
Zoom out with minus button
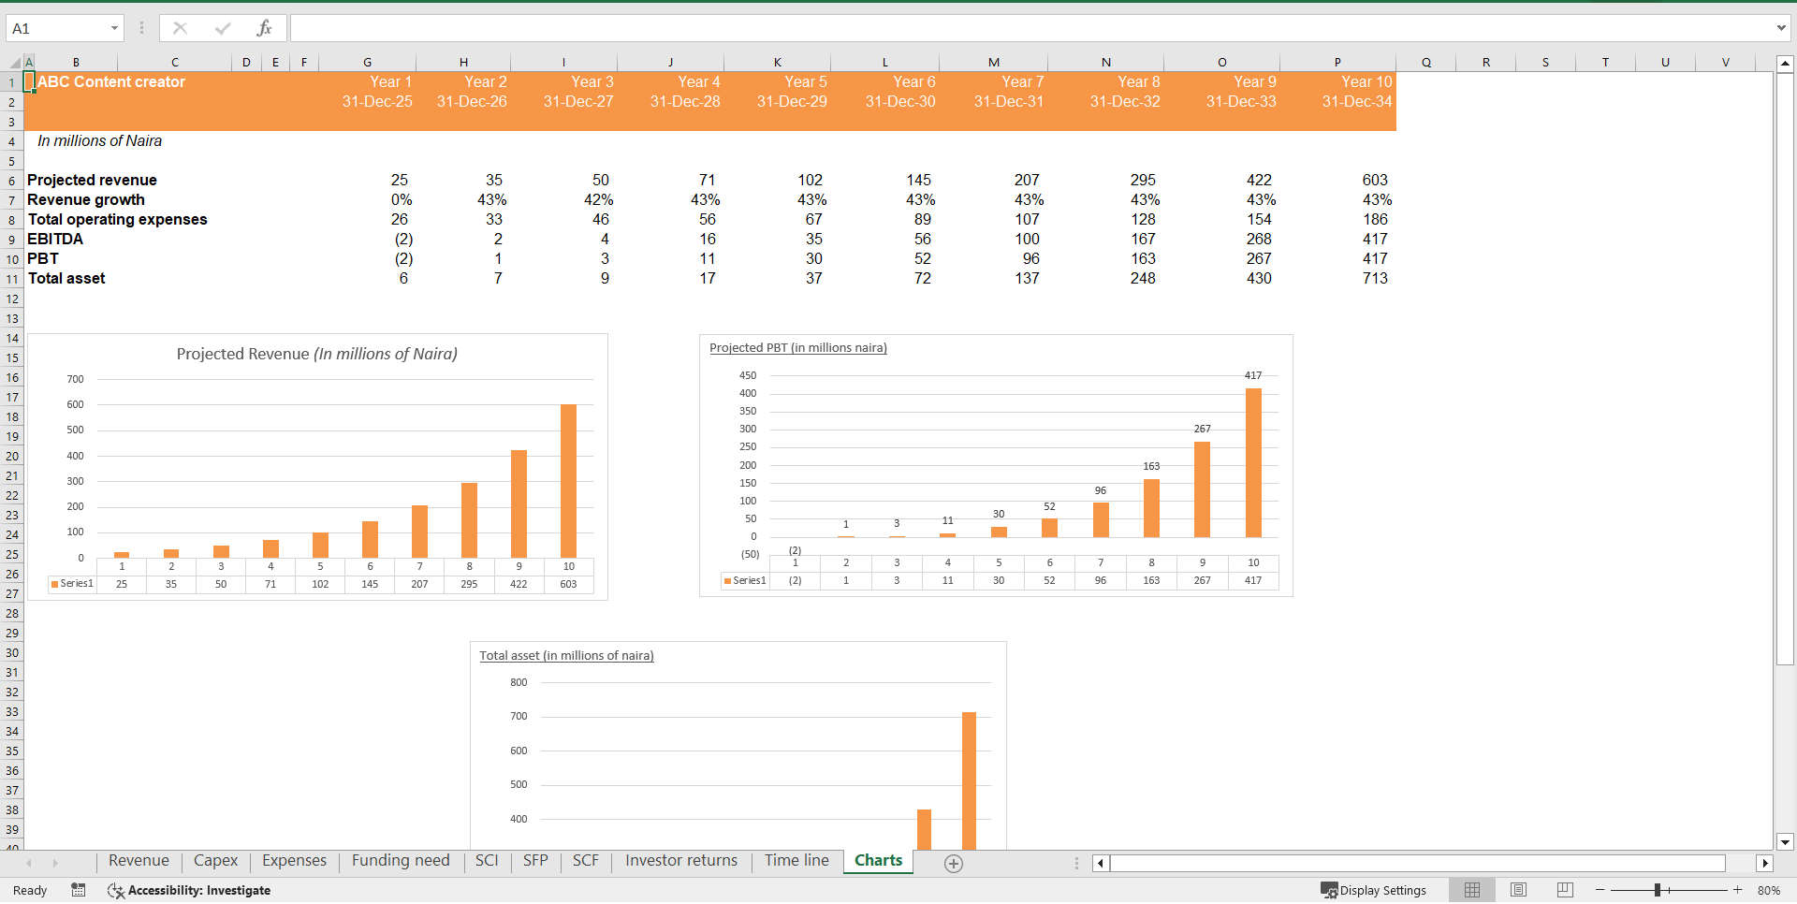[x=1600, y=890]
